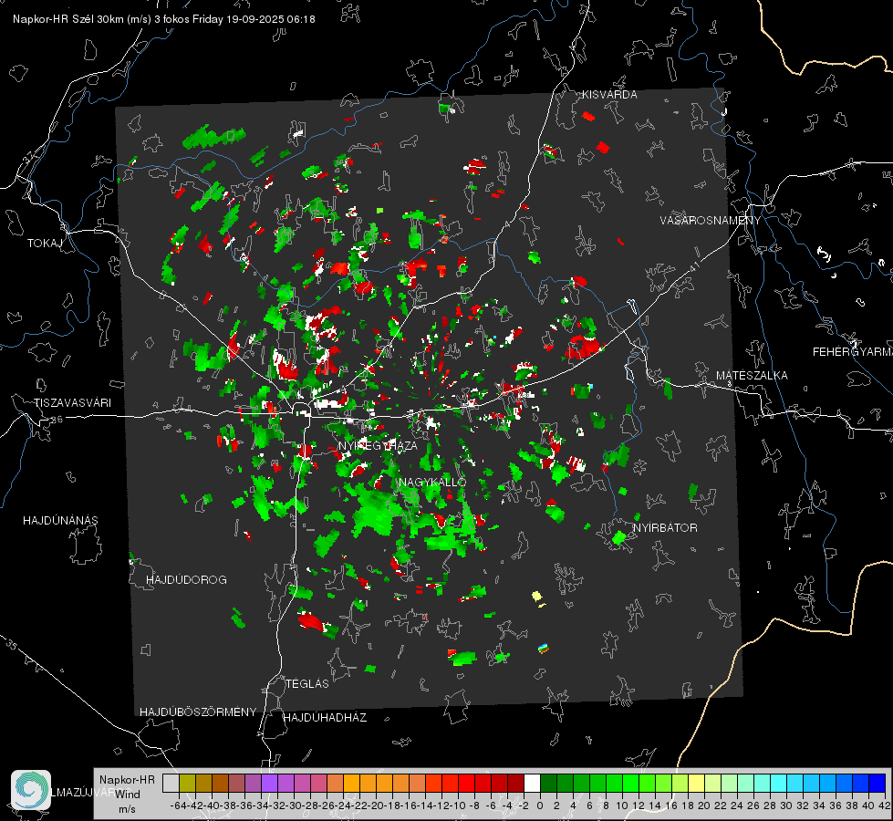Click the legend value 42
Image resolution: width=893 pixels, height=821 pixels.
[885, 805]
